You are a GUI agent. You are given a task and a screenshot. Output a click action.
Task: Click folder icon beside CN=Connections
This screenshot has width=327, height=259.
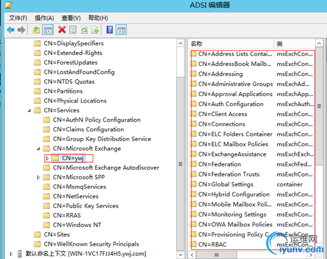[194, 124]
